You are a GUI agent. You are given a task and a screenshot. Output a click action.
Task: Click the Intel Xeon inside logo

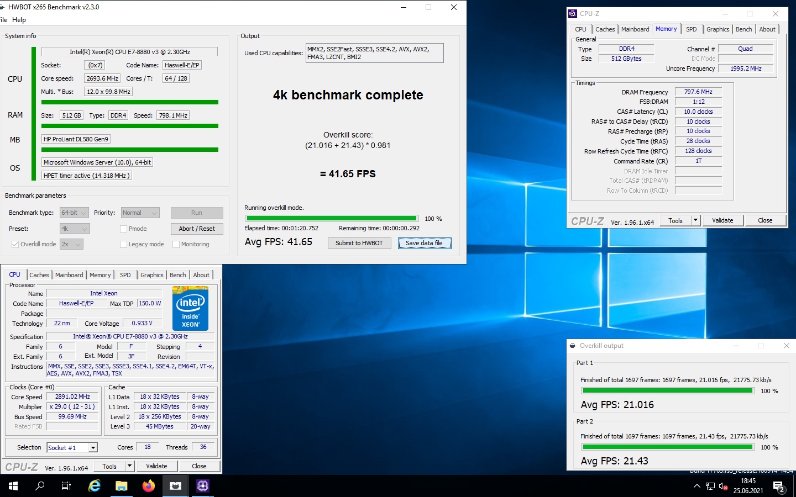point(190,308)
